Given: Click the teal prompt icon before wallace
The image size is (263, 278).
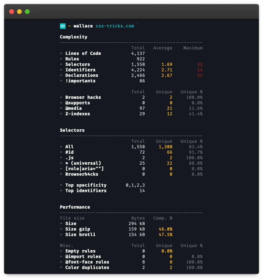Looking at the screenshot, I should pyautogui.click(x=63, y=26).
